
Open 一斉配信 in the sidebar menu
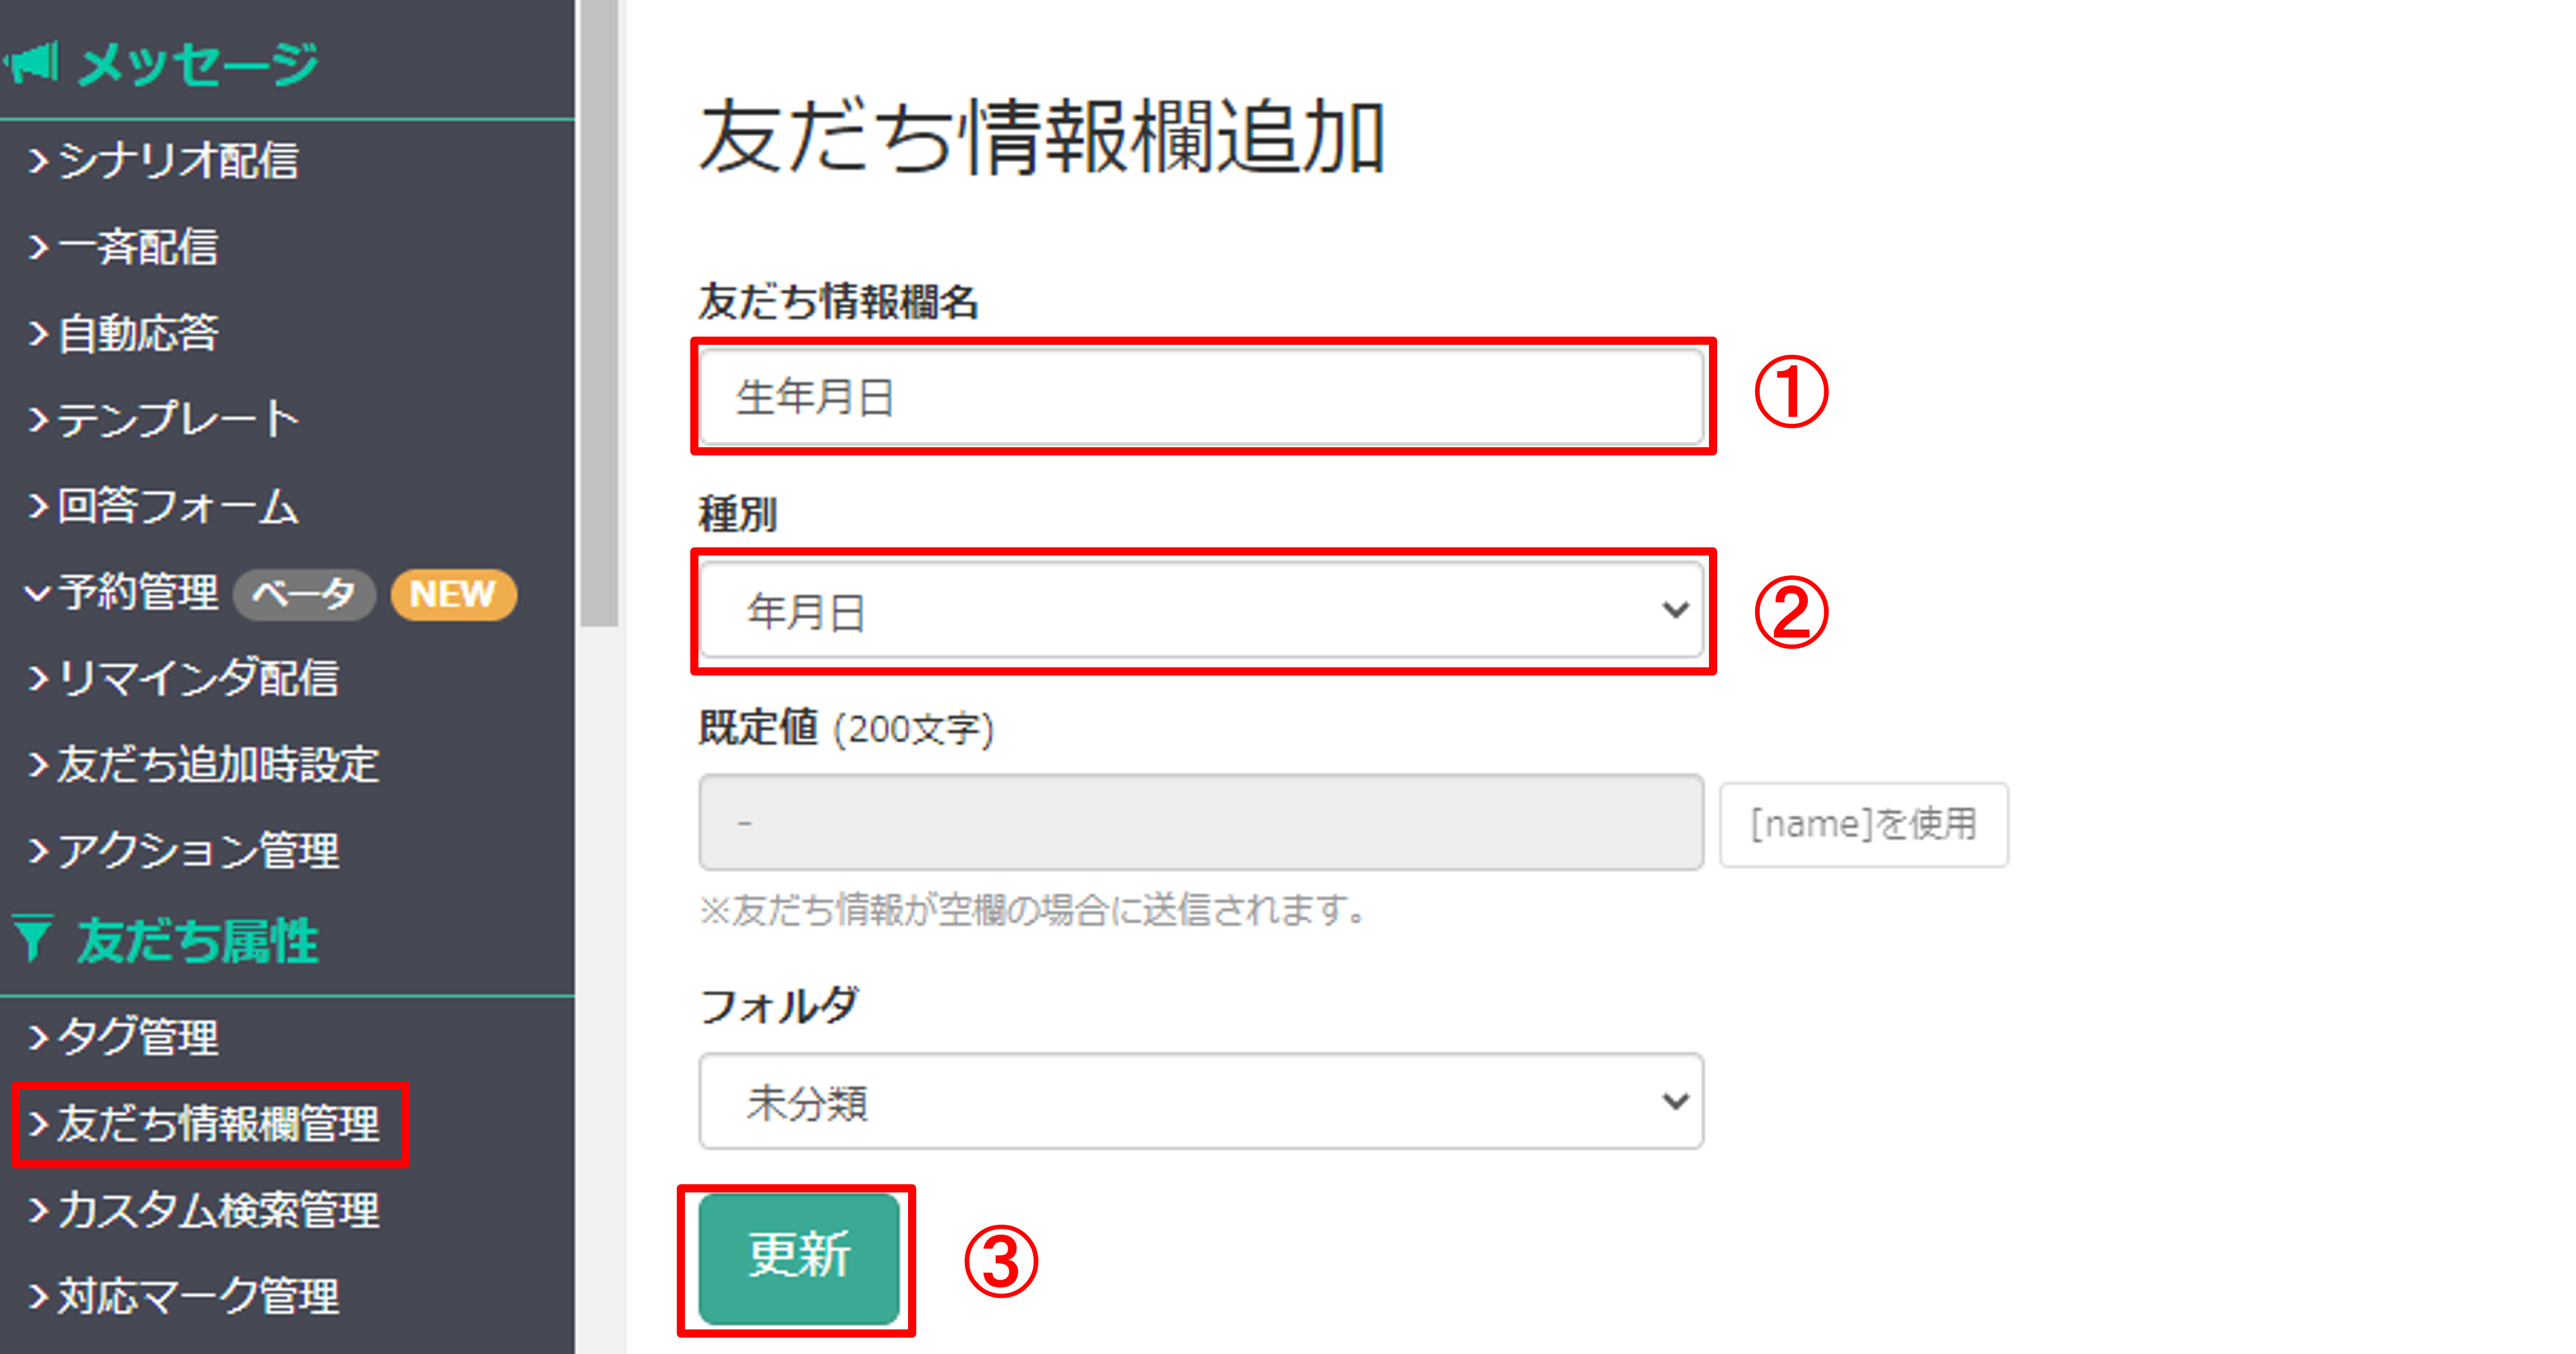pos(124,247)
